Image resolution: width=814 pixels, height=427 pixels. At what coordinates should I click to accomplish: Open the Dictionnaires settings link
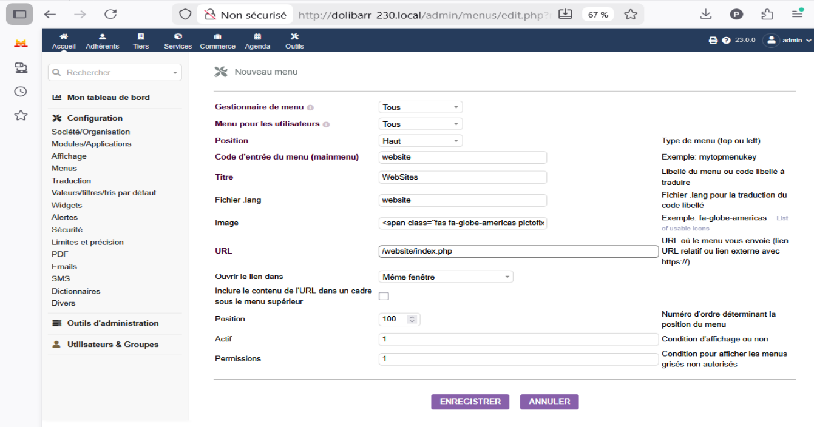pyautogui.click(x=76, y=291)
